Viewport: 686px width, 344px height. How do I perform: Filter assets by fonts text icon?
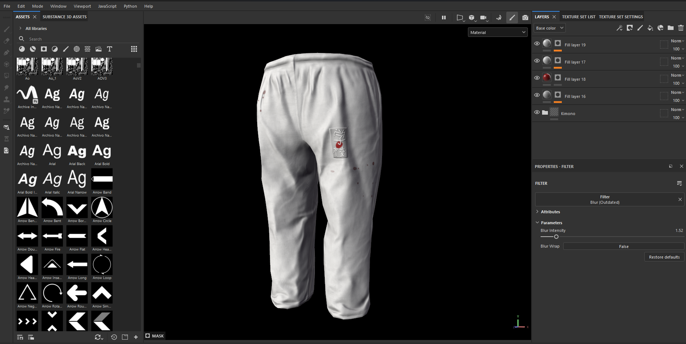109,49
